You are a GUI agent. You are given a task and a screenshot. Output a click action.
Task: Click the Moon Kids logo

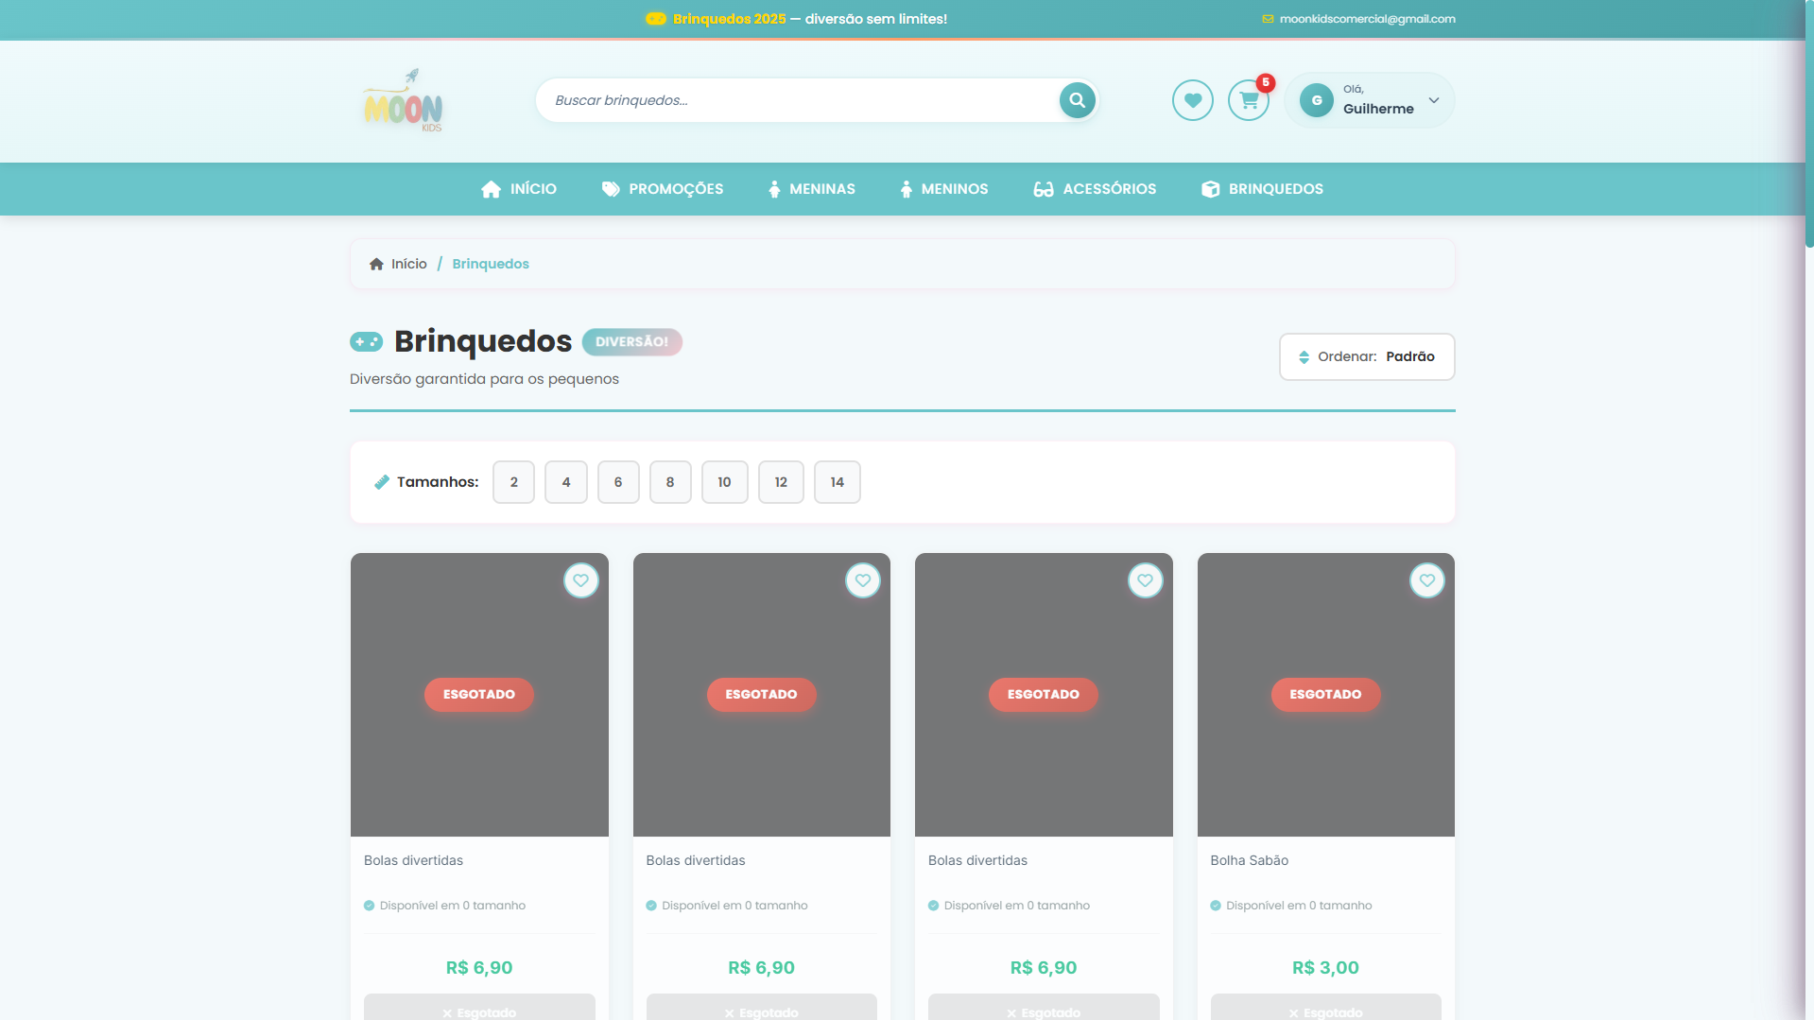click(x=404, y=101)
